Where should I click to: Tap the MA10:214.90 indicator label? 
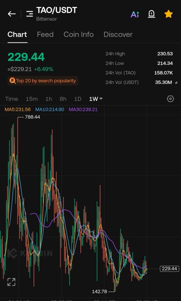tap(50, 109)
